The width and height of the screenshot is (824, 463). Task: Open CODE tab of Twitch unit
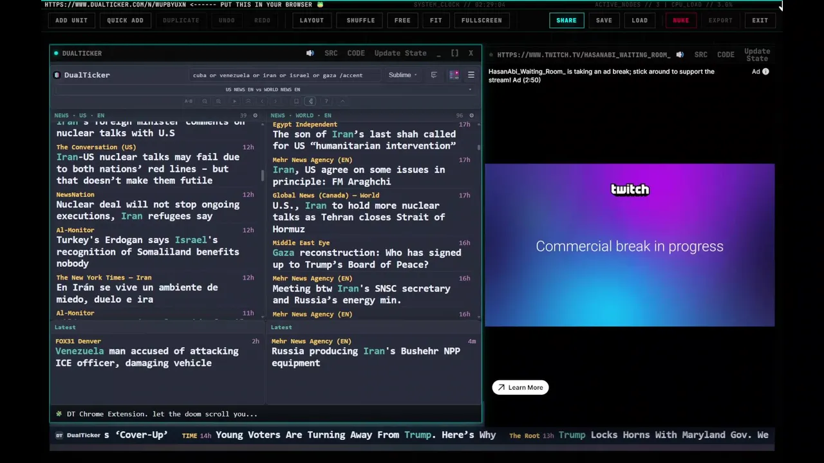coord(726,55)
